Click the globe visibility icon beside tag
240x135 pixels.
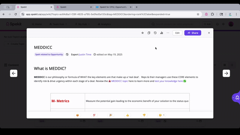[x=67, y=55]
